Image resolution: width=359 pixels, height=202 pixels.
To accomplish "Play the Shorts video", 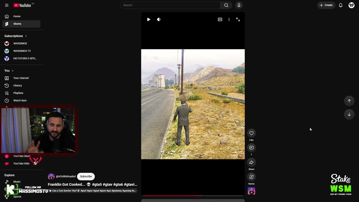I will tap(149, 19).
